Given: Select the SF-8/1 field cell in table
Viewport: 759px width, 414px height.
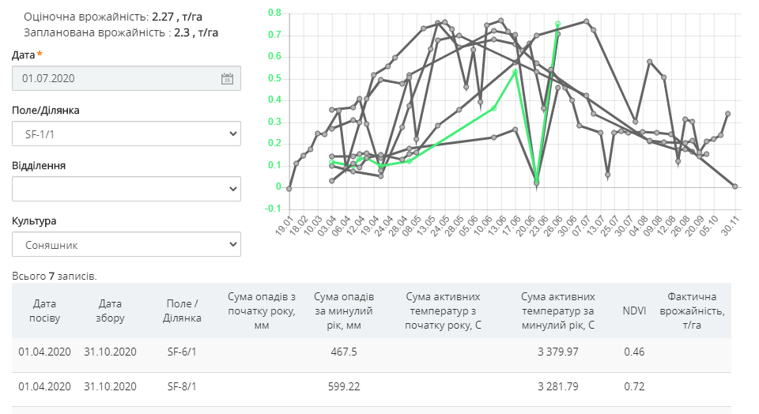Looking at the screenshot, I should (x=182, y=386).
